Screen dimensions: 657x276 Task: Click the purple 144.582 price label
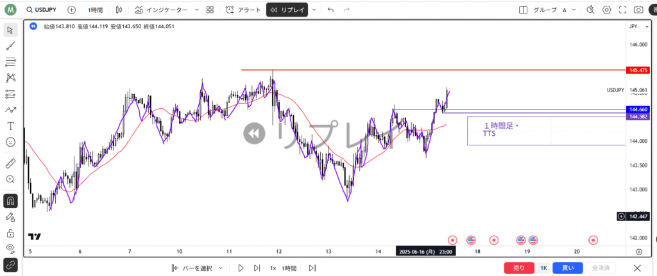click(x=638, y=116)
